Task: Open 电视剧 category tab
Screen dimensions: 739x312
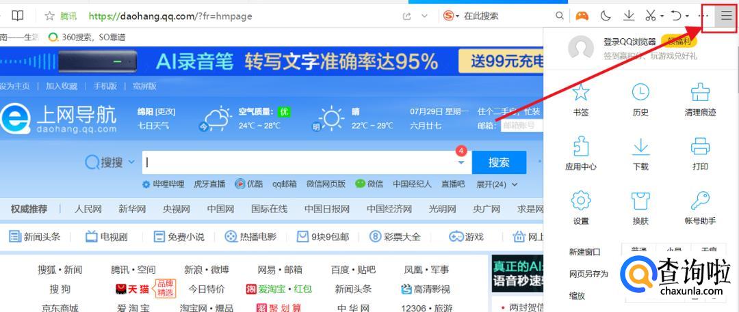Action: [x=107, y=237]
